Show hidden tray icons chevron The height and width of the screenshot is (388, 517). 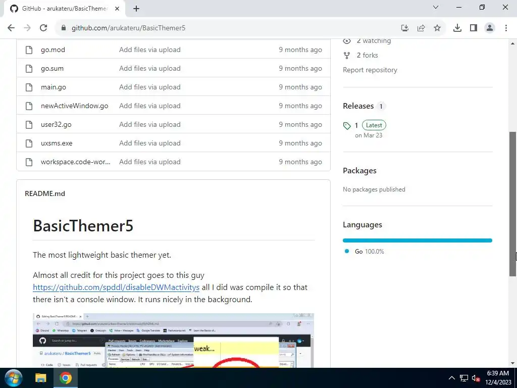click(x=452, y=378)
